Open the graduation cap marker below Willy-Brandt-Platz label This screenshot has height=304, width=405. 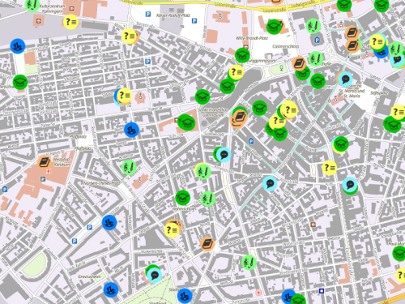[242, 55]
